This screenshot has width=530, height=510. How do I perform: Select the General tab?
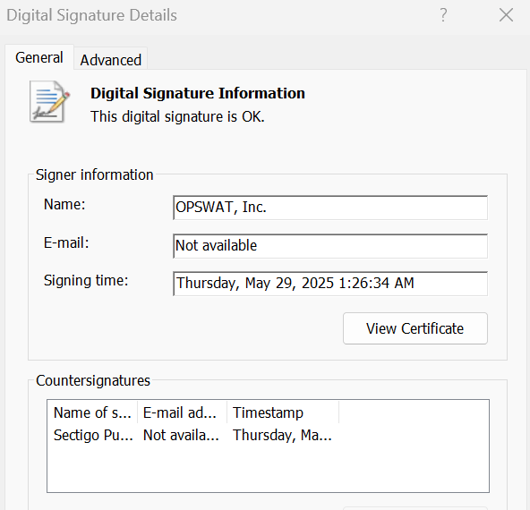(x=39, y=57)
